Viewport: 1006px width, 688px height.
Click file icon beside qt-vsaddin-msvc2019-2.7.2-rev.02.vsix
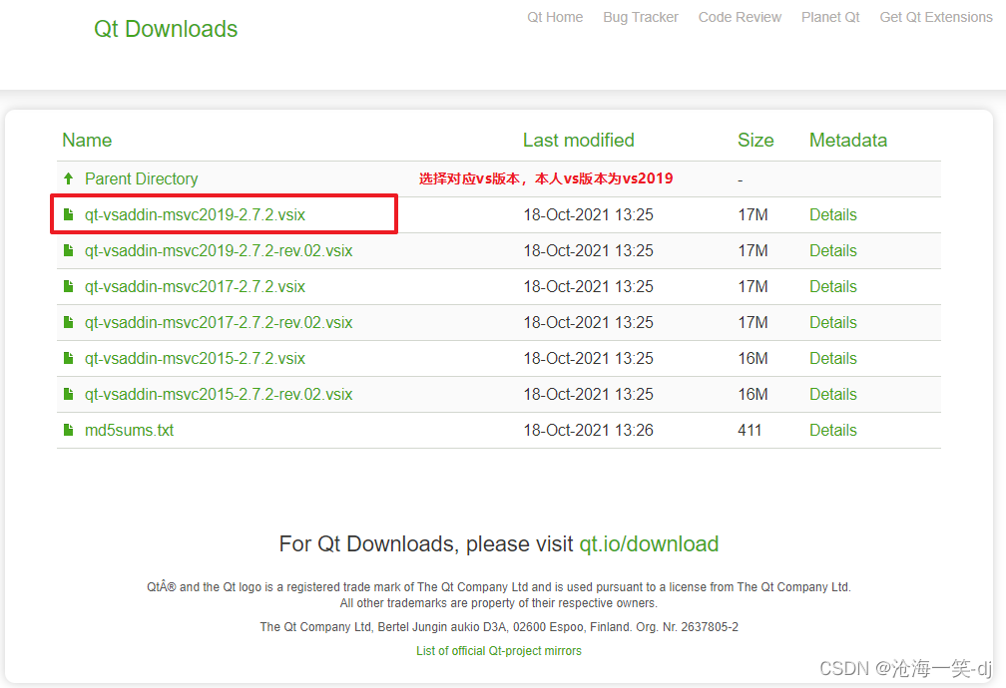coord(69,250)
